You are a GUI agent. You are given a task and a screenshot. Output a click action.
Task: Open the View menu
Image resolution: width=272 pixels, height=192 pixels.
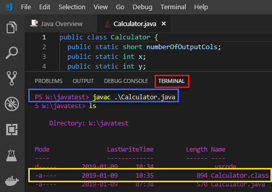coord(101,7)
